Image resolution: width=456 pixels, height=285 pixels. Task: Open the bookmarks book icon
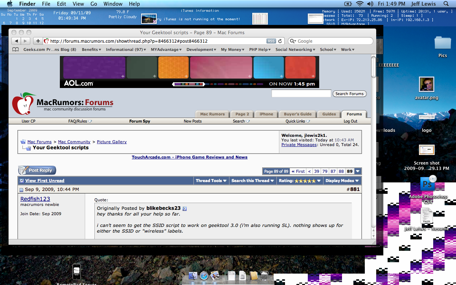click(15, 50)
